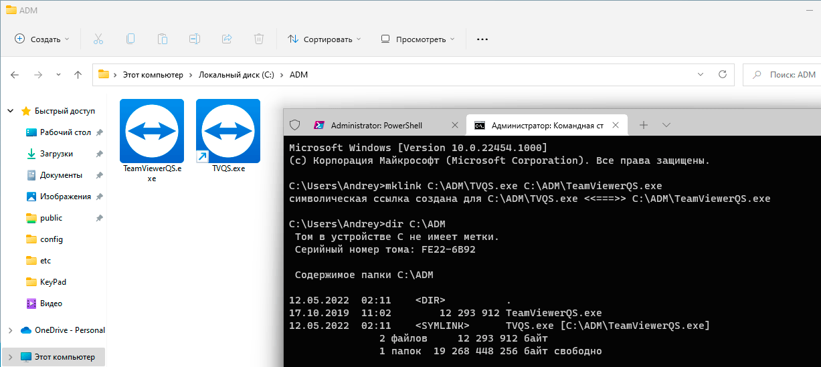Click the Командная строка tab cmd icon

pyautogui.click(x=480, y=125)
